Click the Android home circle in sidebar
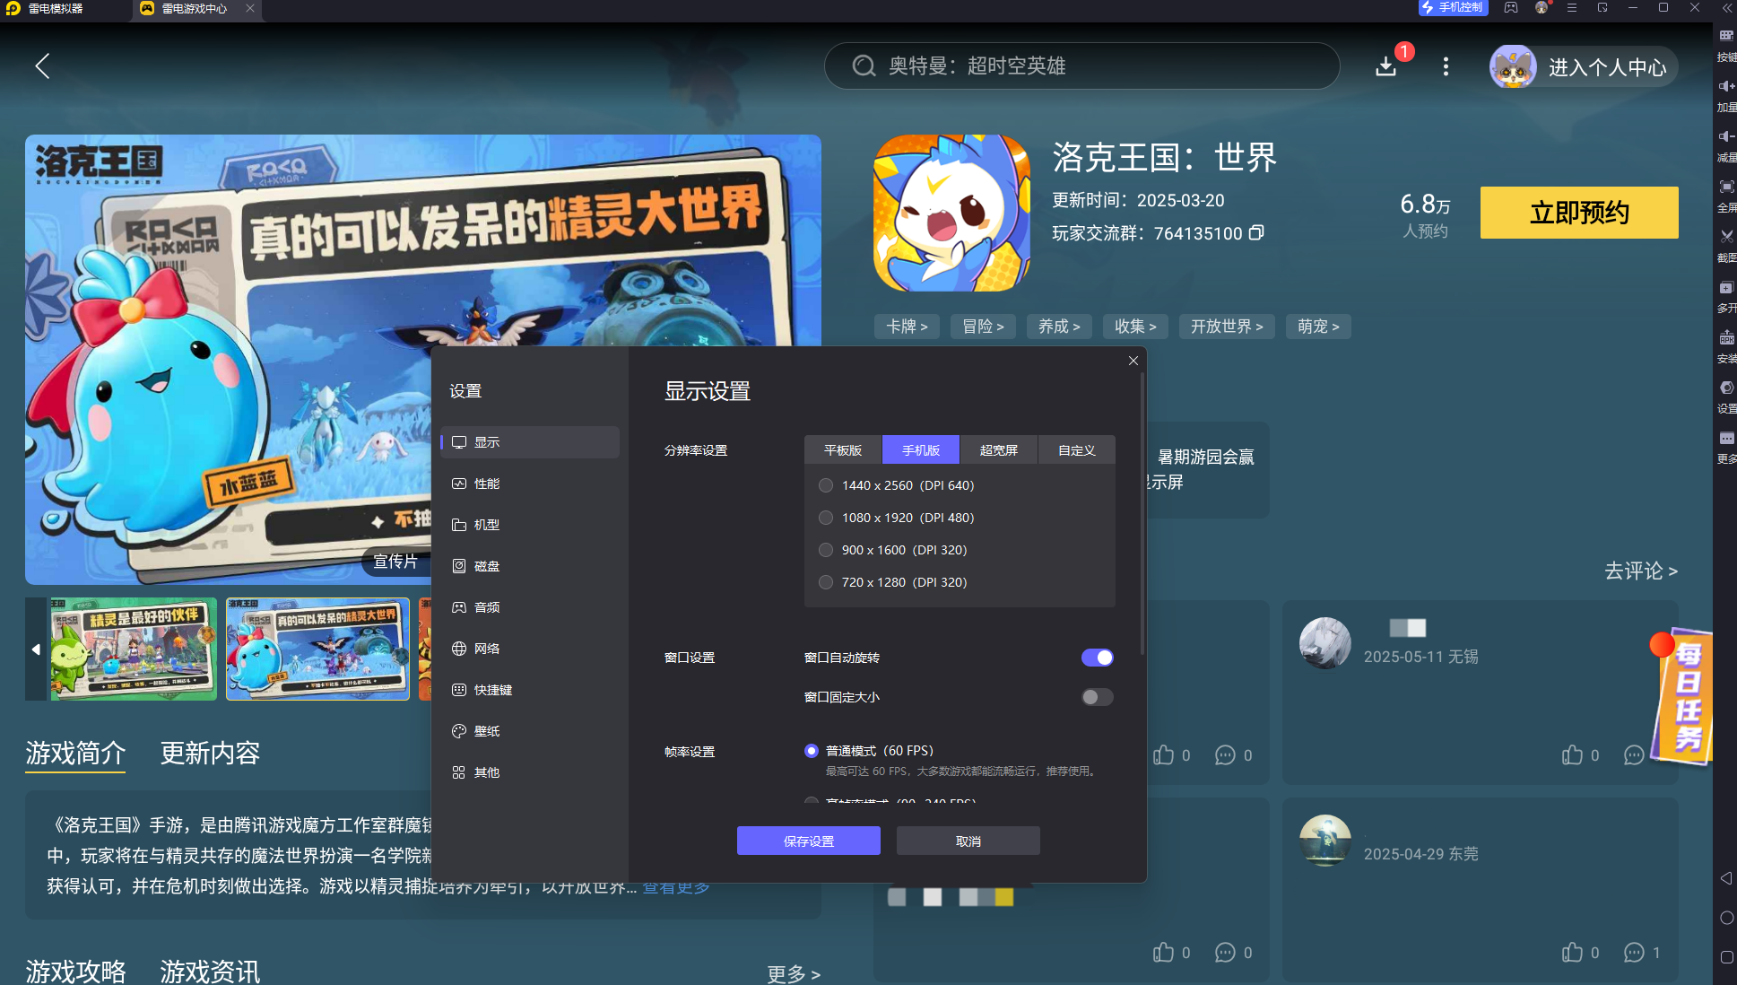1737x985 pixels. (1726, 918)
